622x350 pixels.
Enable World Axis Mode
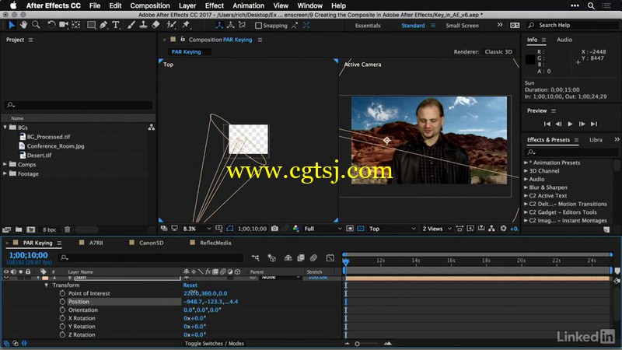click(230, 25)
